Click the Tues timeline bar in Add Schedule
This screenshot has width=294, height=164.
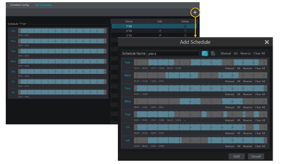(200, 88)
